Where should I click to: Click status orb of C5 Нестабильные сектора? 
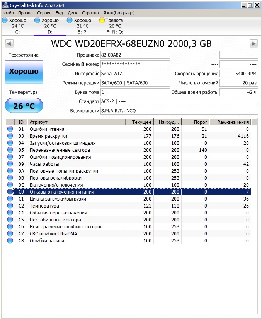(10, 220)
